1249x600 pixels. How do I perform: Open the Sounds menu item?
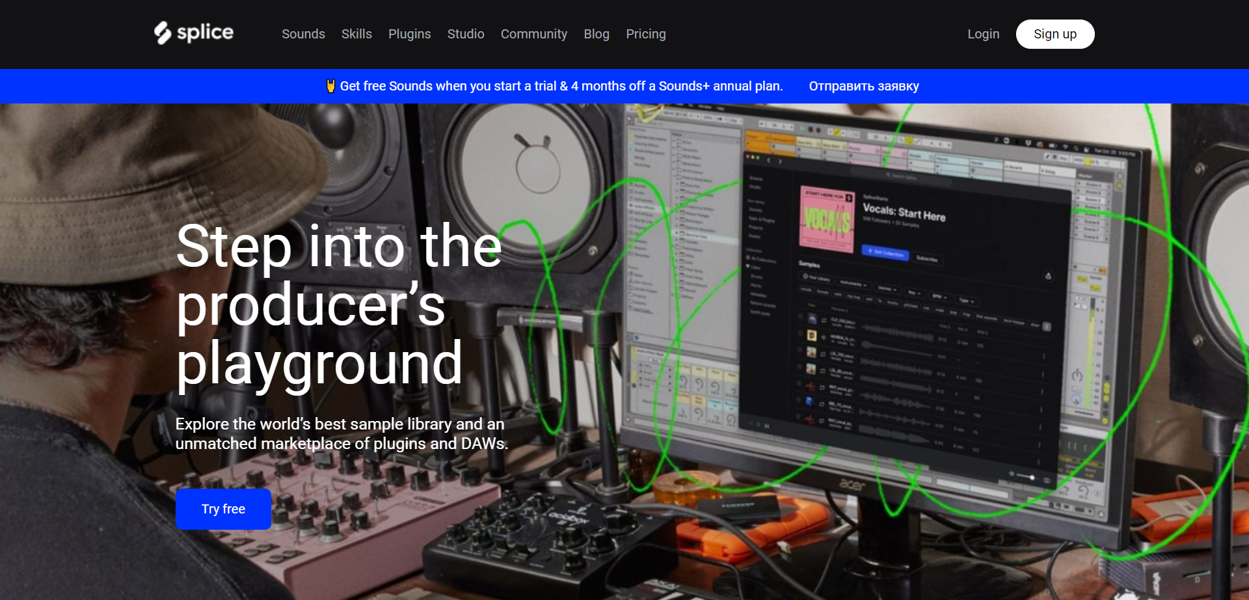pyautogui.click(x=303, y=34)
